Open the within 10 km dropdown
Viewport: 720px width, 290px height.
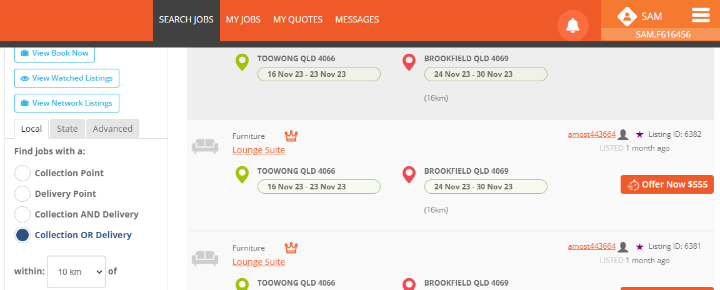click(76, 272)
